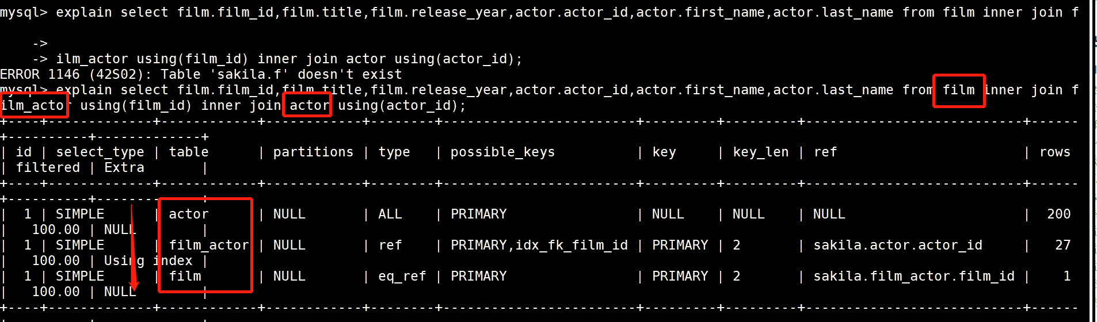Image resolution: width=1097 pixels, height=322 pixels.
Task: Click the ALL value in type column
Action: pyautogui.click(x=390, y=214)
